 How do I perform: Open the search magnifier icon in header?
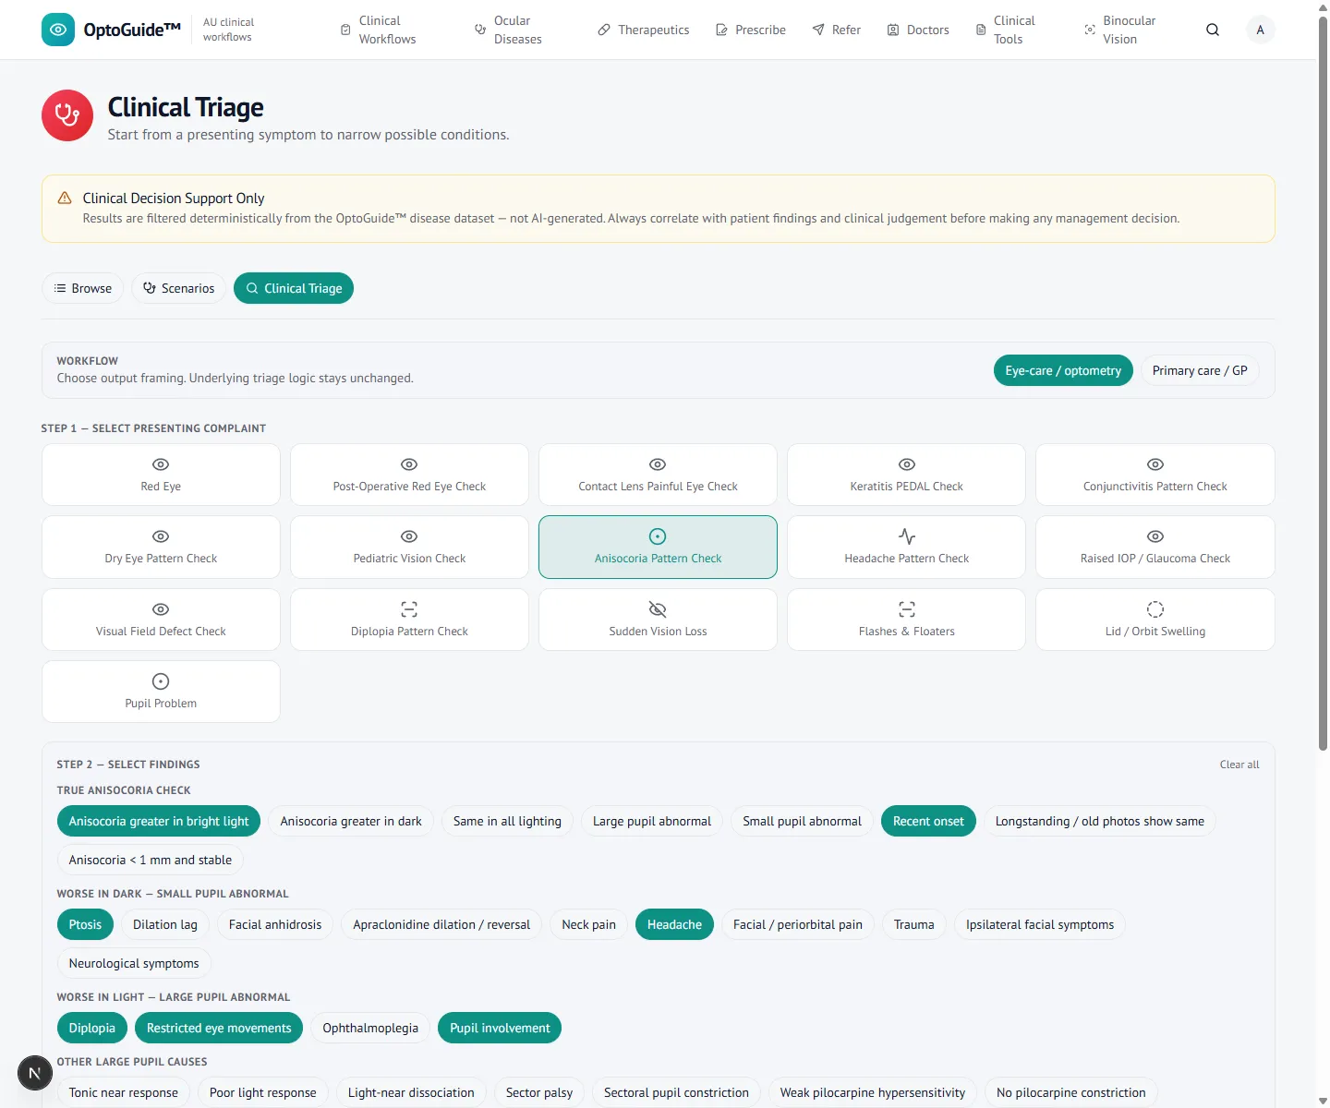pyautogui.click(x=1213, y=30)
